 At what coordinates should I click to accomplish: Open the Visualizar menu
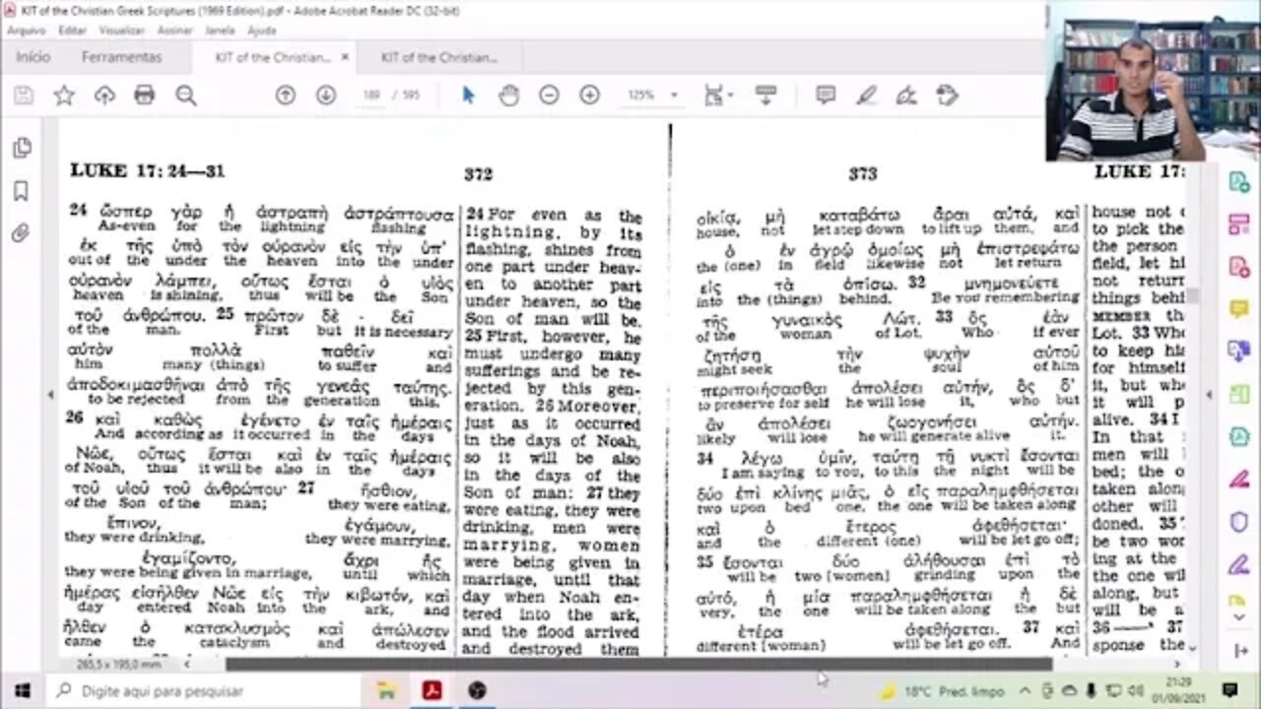coord(122,31)
